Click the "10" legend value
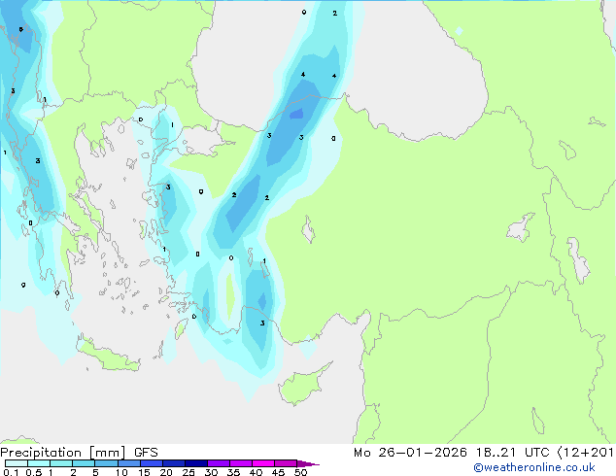This screenshot has height=476, width=616. [121, 472]
